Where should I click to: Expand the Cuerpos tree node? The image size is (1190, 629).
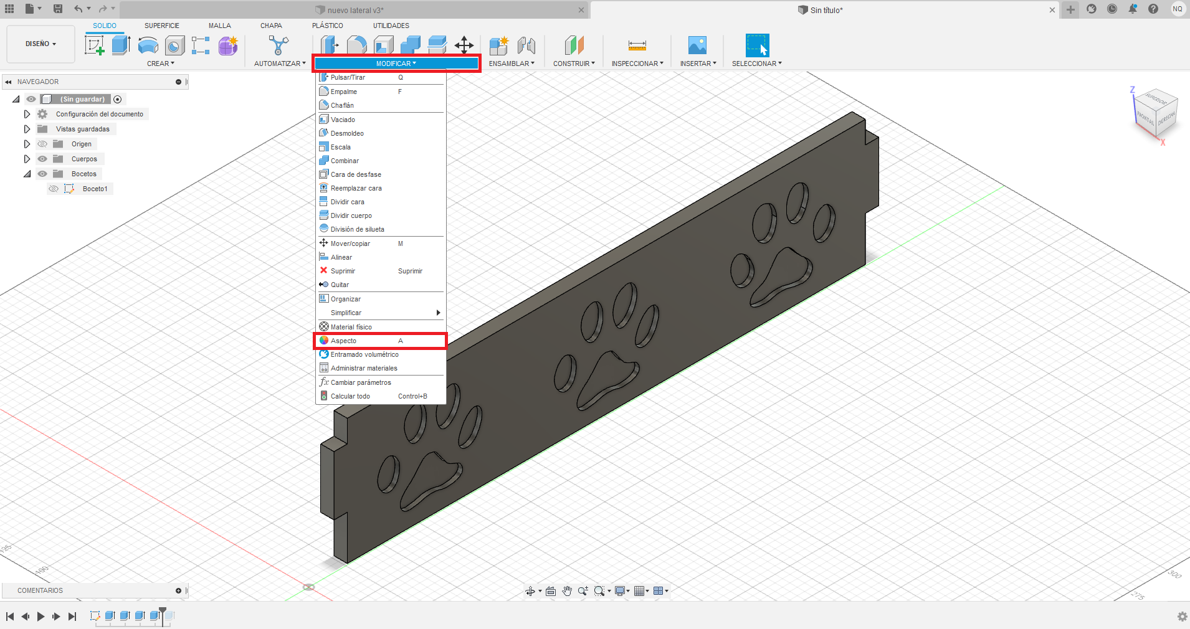pos(27,159)
